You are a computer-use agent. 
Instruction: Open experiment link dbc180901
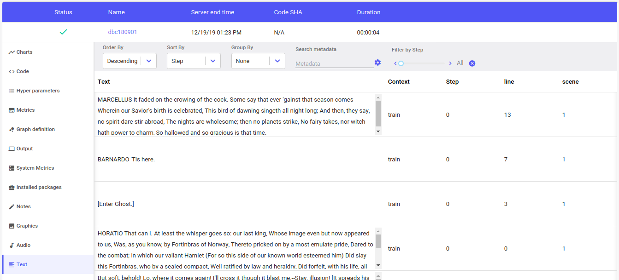tap(123, 32)
